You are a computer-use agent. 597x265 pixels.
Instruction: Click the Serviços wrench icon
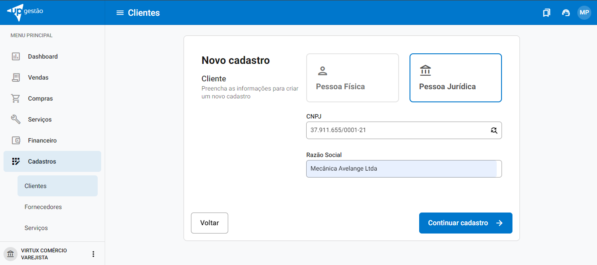coord(16,119)
